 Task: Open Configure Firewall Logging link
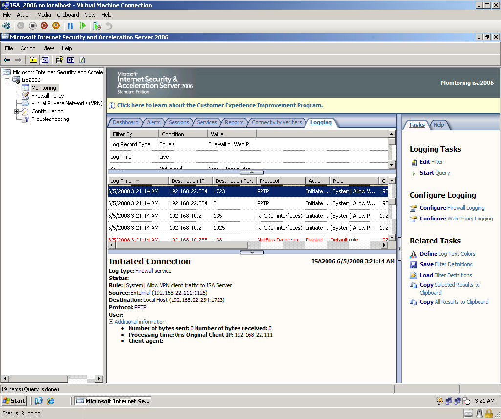click(x=452, y=208)
